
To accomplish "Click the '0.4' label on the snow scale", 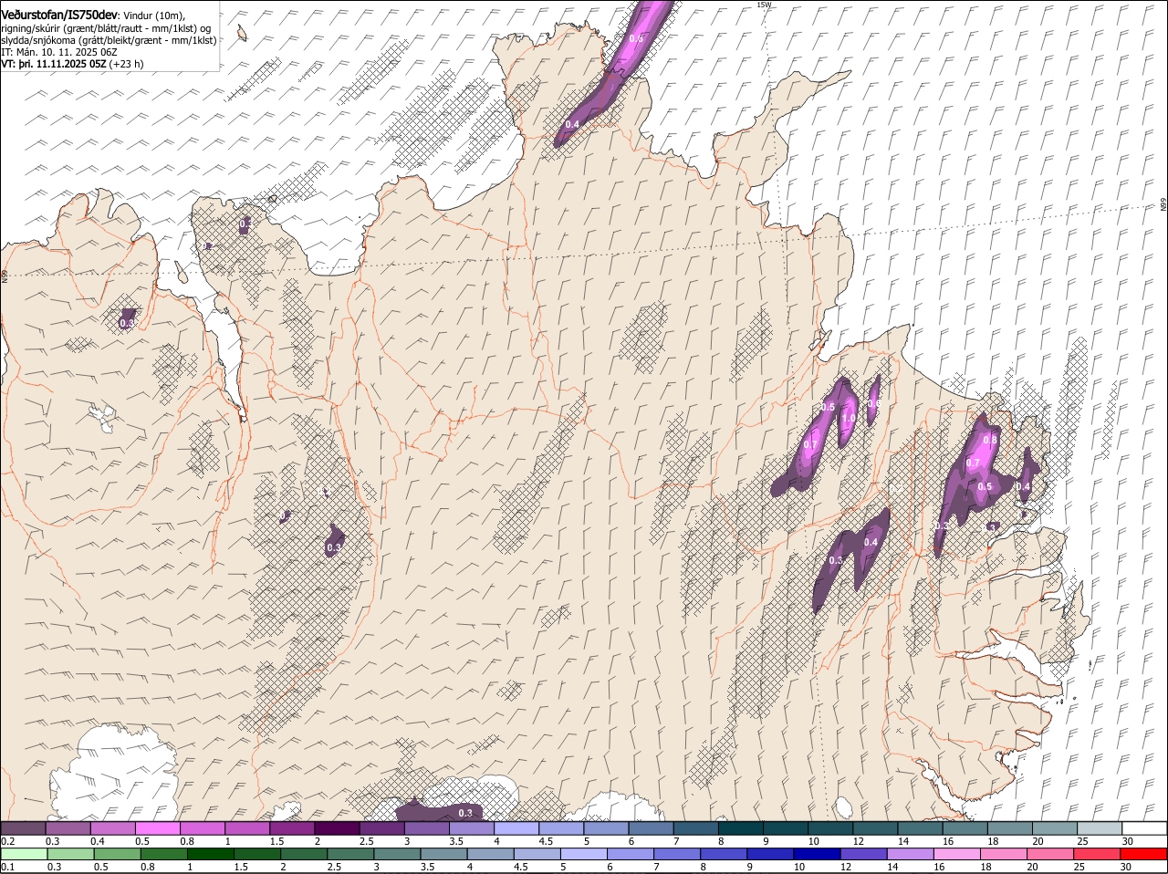I will pos(97,841).
